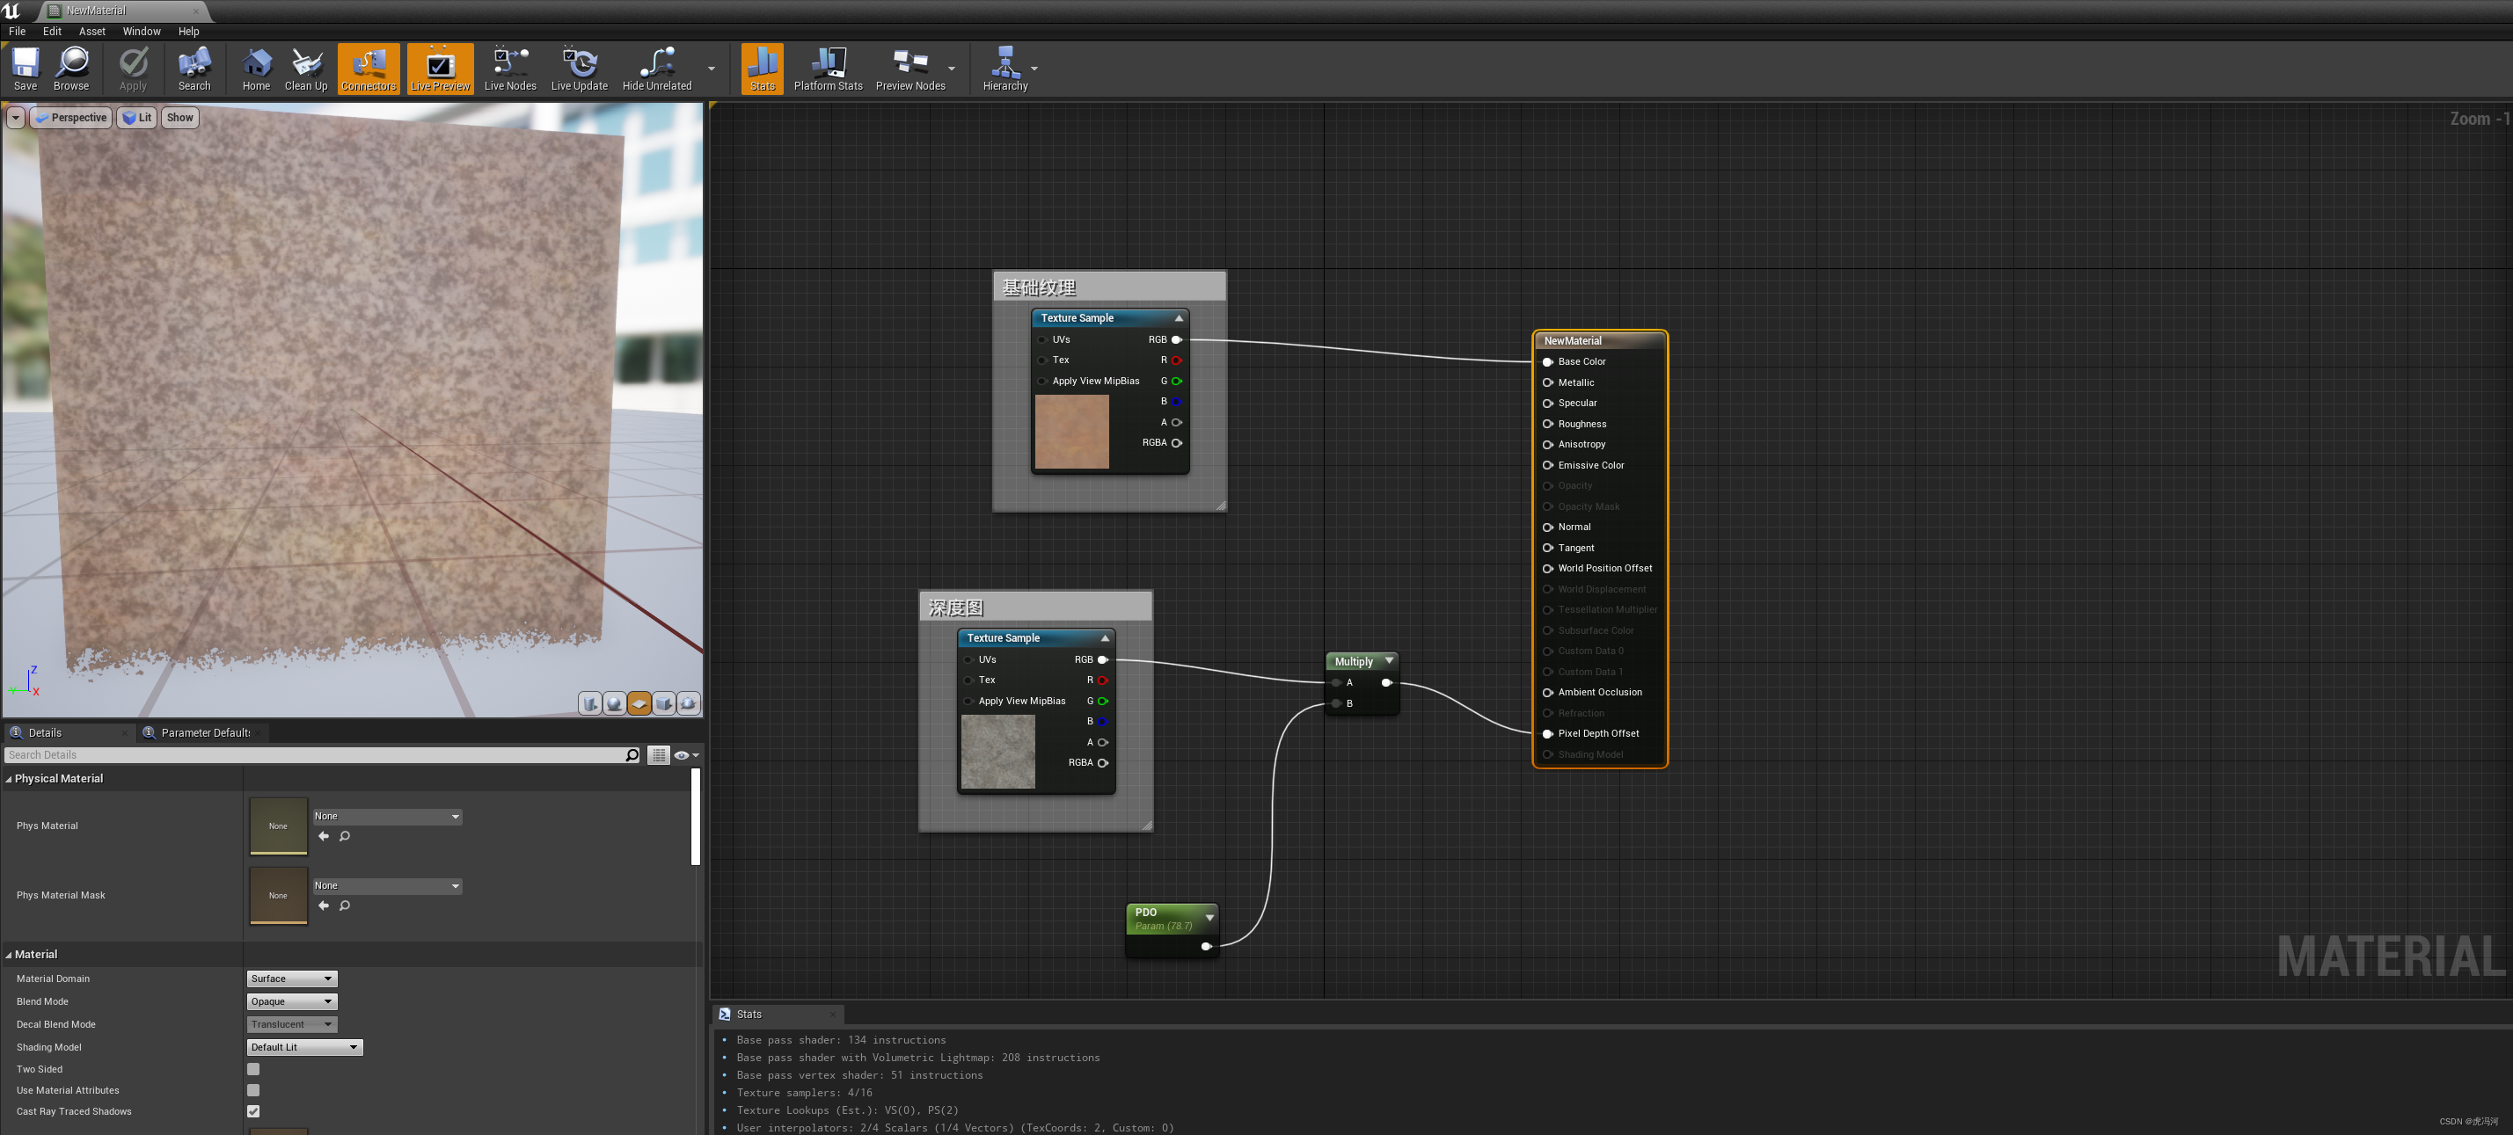Click the Search Details input field
This screenshot has width=2513, height=1135.
pyautogui.click(x=312, y=754)
